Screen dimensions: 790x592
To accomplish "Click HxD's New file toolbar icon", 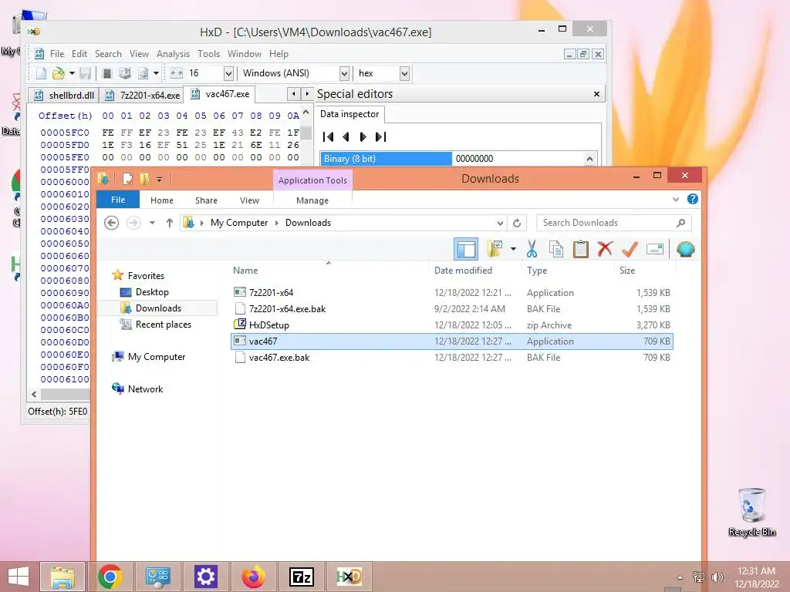I will [x=41, y=73].
